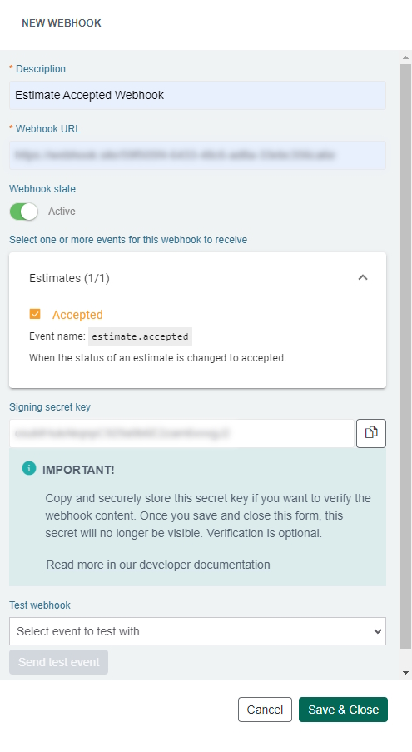
Task: Click the Estimates (1/1) header
Action: tap(69, 278)
